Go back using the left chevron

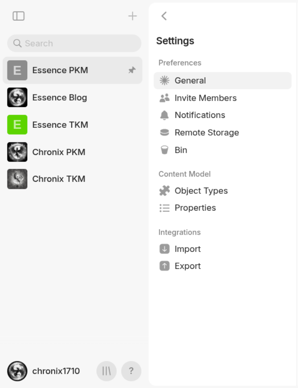164,16
